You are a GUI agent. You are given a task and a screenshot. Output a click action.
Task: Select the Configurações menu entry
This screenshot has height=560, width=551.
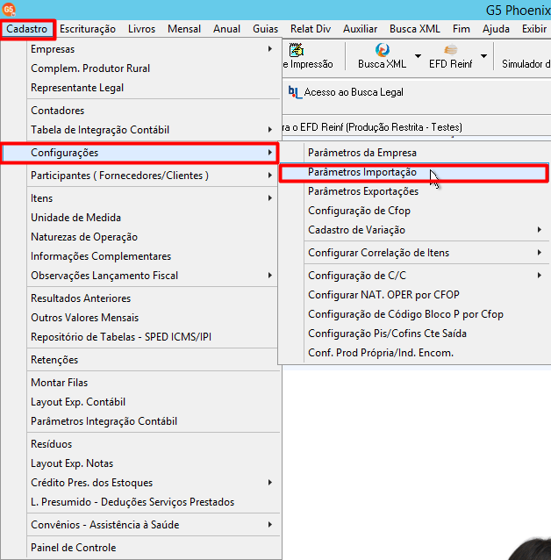pyautogui.click(x=140, y=153)
